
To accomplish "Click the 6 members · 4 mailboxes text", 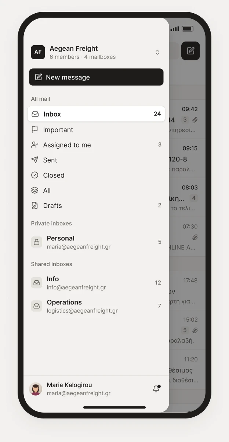I will tap(83, 57).
